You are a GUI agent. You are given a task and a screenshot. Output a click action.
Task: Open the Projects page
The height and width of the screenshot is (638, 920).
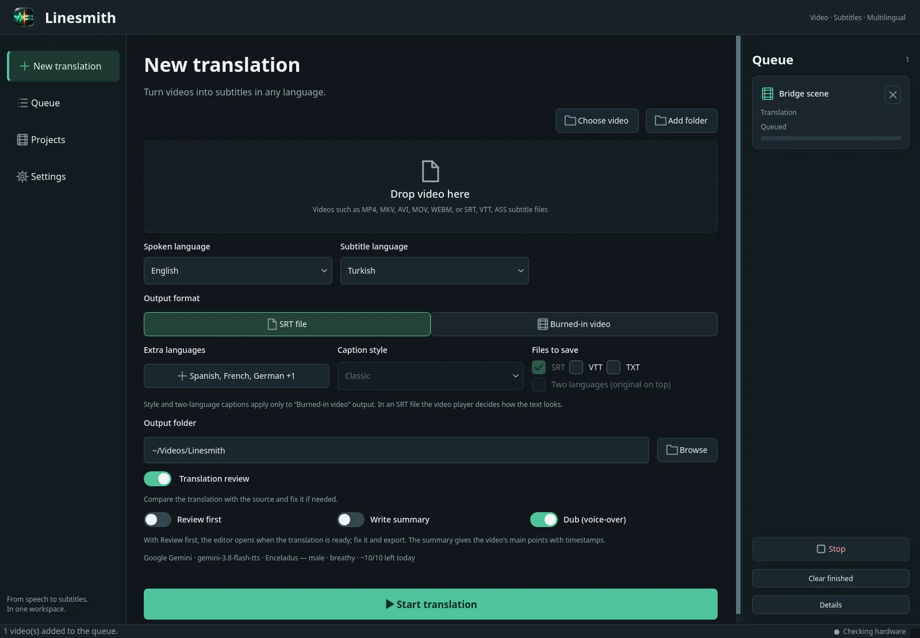click(x=63, y=140)
